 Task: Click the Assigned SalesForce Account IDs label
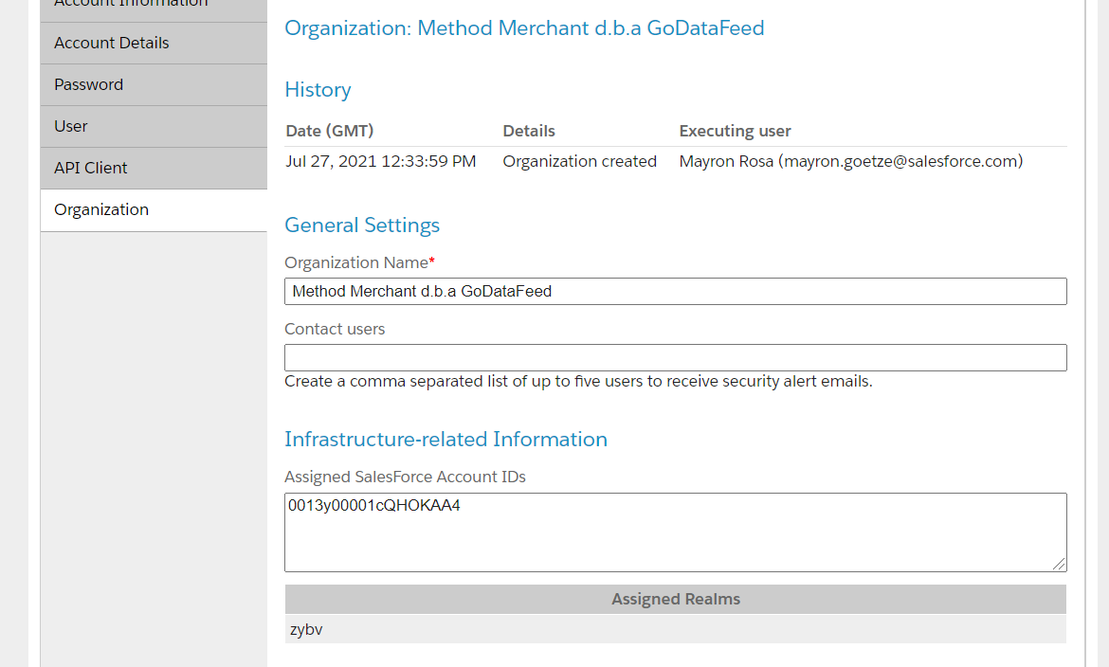[x=406, y=477]
